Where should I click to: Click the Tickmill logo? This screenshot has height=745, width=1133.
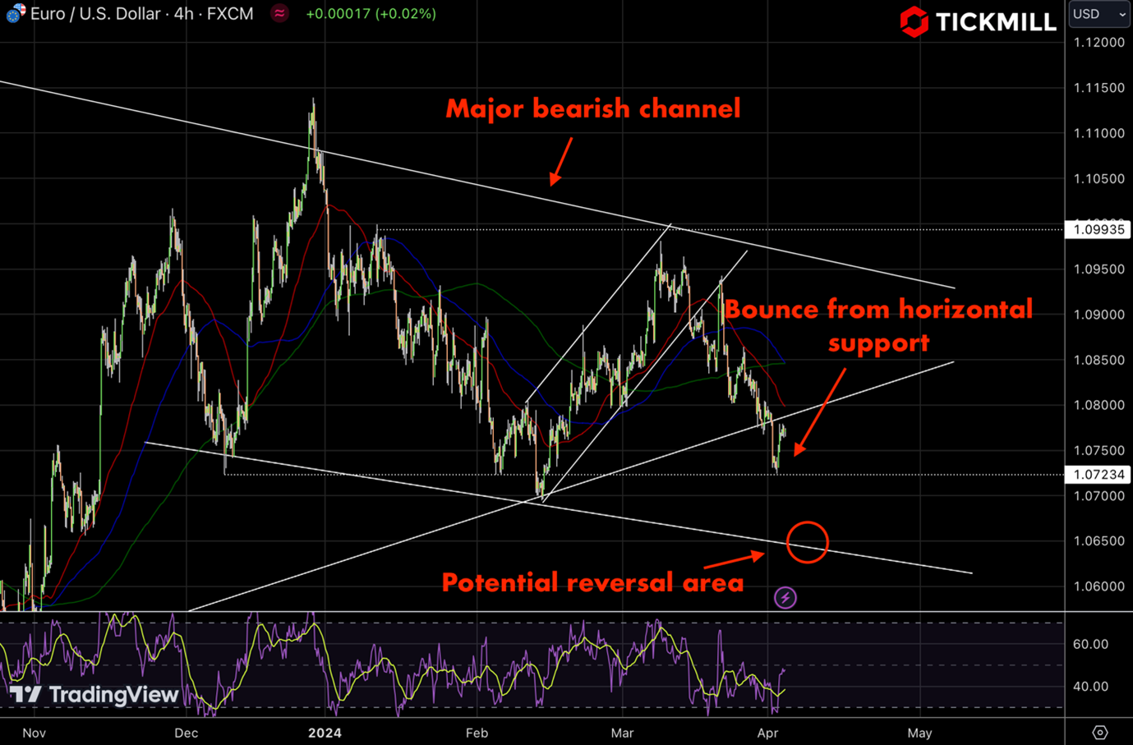click(x=978, y=22)
